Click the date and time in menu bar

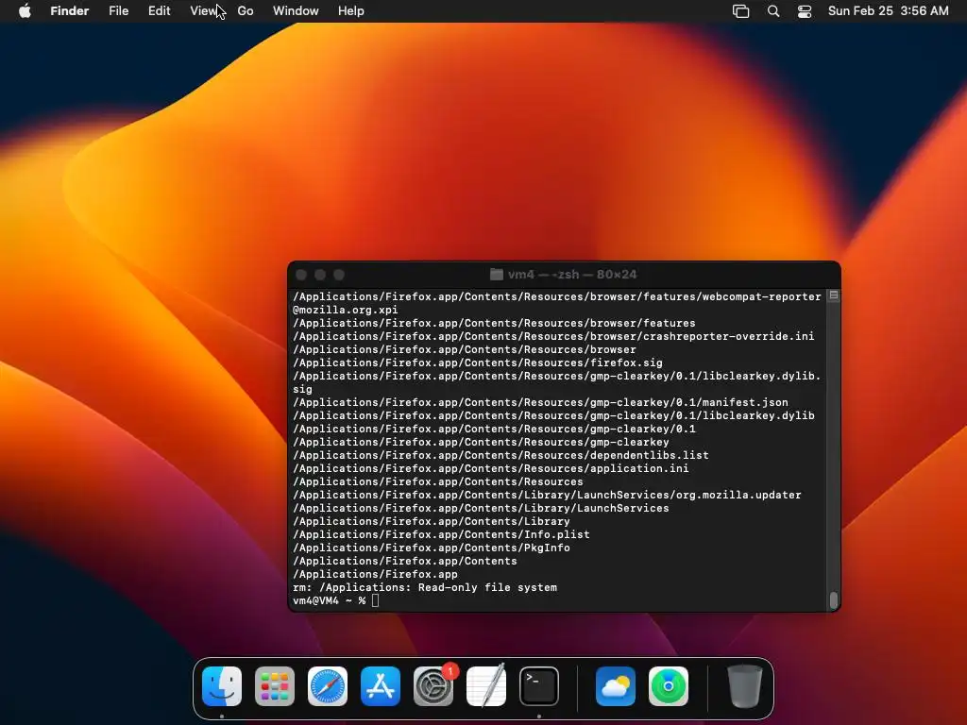coord(888,10)
